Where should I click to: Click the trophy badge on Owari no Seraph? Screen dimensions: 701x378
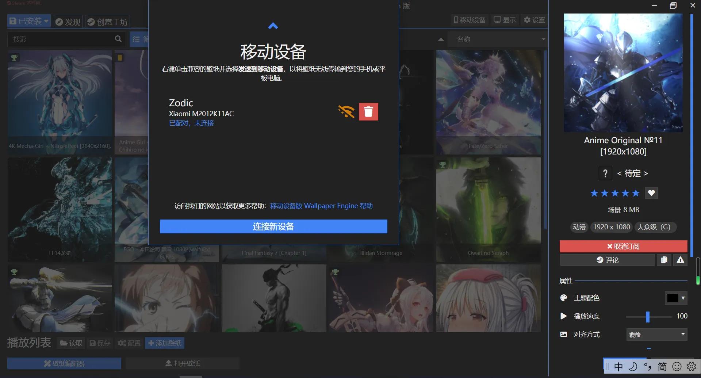443,165
